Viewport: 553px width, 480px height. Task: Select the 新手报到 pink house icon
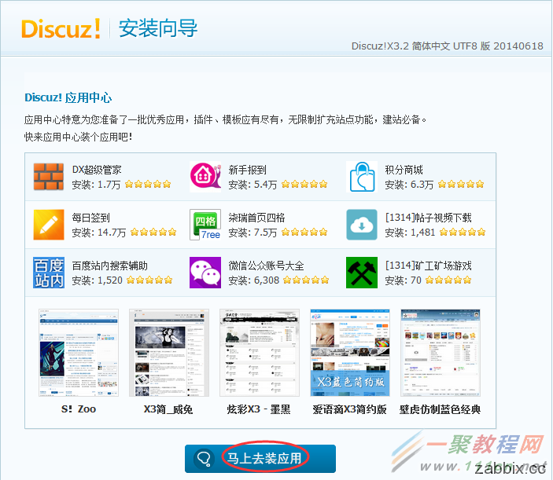click(x=205, y=177)
